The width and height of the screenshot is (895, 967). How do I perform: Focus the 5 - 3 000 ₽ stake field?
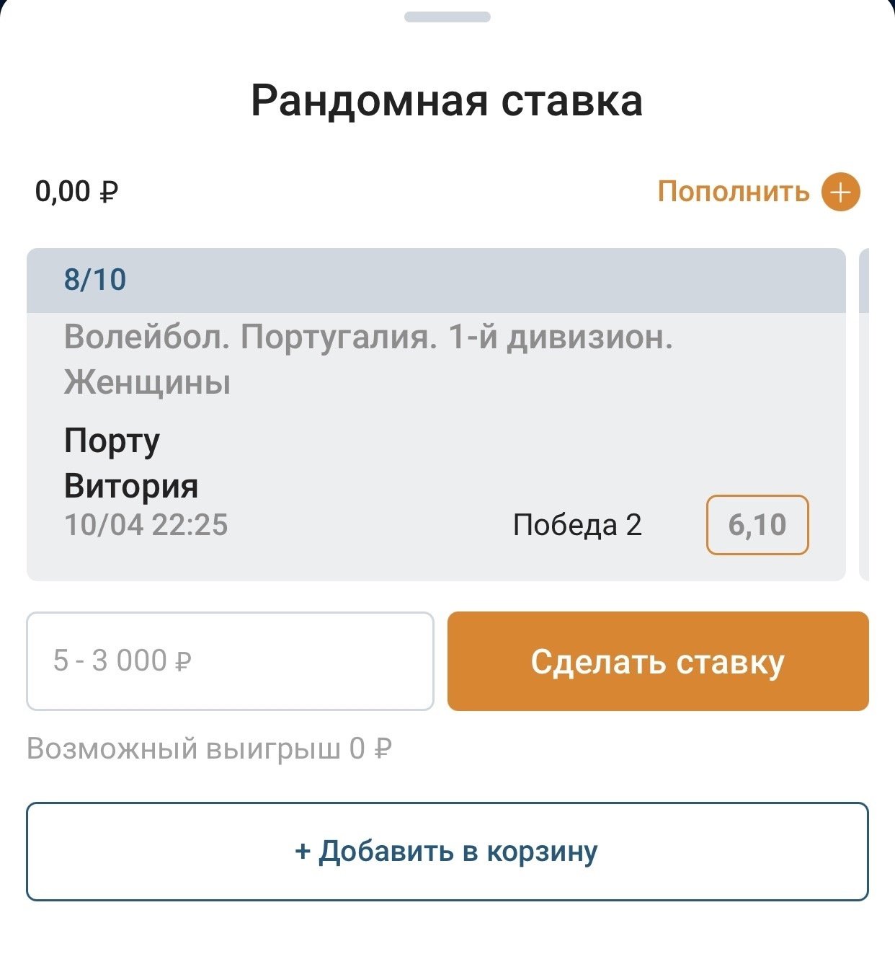(x=230, y=661)
